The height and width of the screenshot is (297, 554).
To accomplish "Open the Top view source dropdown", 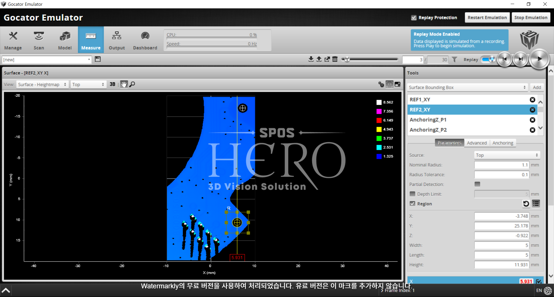I will pos(88,84).
